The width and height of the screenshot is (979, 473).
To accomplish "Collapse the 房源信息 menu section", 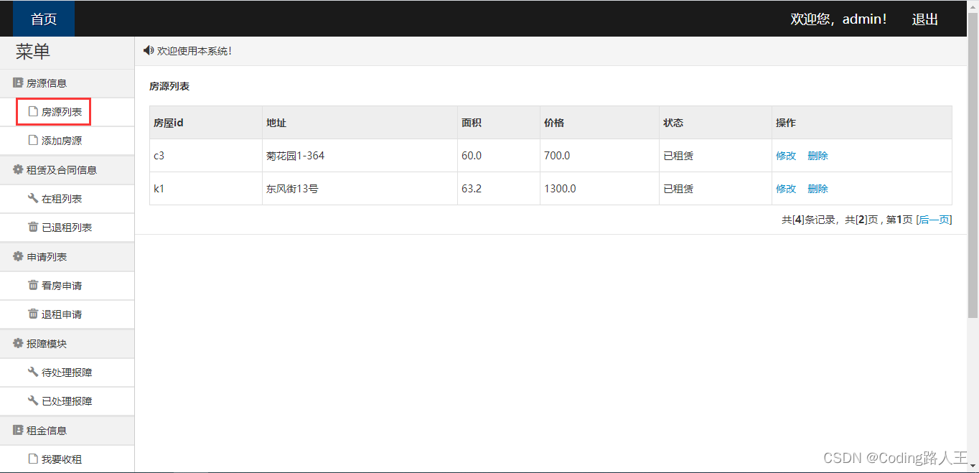I will [x=67, y=83].
